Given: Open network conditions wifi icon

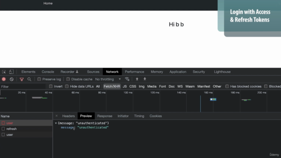Looking at the screenshot, I should [127, 79].
